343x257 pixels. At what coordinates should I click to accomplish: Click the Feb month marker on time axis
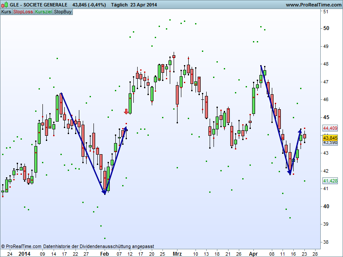(105, 254)
